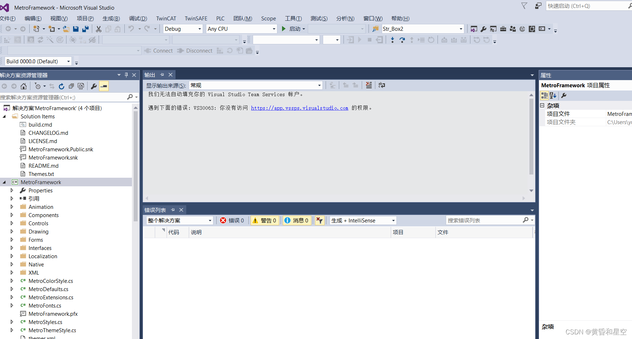The height and width of the screenshot is (339, 632).
Task: Click the Output panel vertical scrollbar thumb
Action: click(x=531, y=136)
